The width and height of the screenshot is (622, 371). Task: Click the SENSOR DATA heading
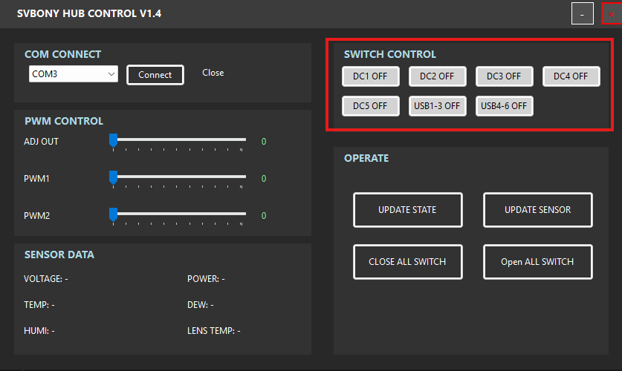point(59,255)
